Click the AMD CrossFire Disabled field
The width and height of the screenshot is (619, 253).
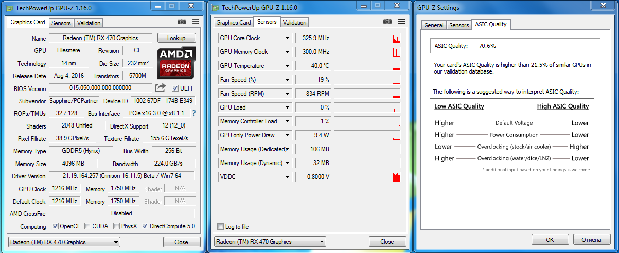[122, 213]
